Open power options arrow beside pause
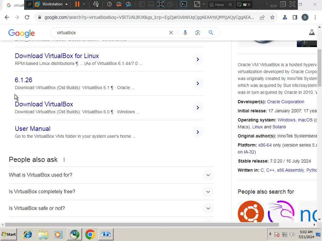This screenshot has height=241, width=322. tap(84, 4)
